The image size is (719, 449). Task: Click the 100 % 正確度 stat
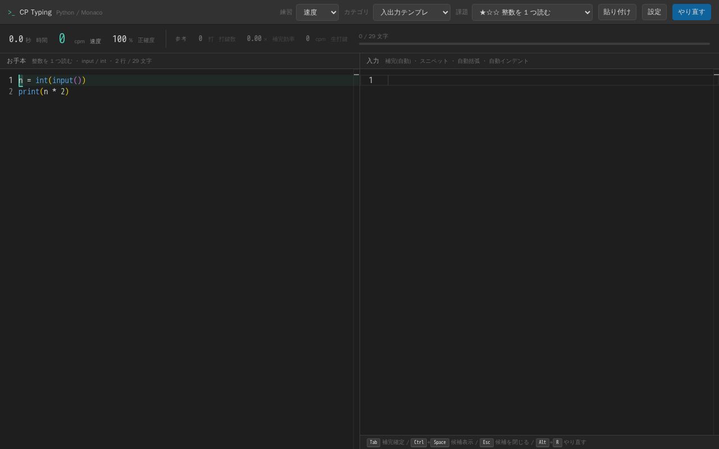[133, 39]
